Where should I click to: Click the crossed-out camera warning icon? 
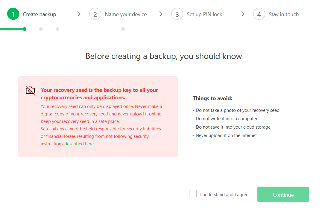tap(30, 90)
